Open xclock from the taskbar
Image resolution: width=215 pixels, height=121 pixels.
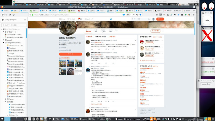click(119, 119)
